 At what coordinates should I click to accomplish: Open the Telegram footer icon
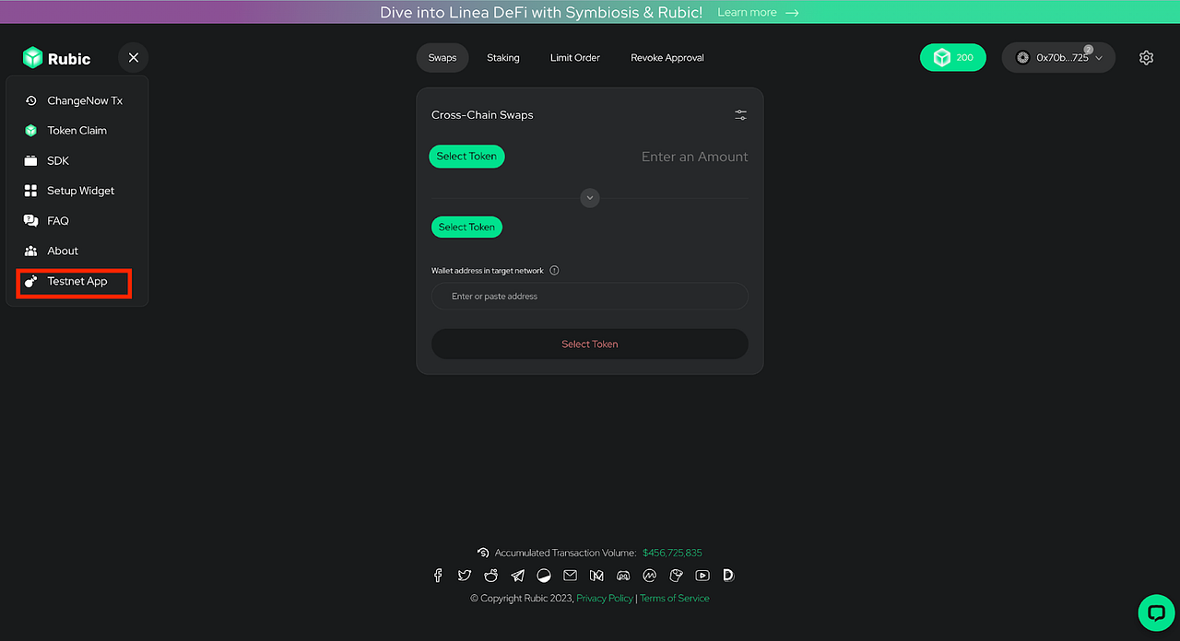tap(517, 576)
